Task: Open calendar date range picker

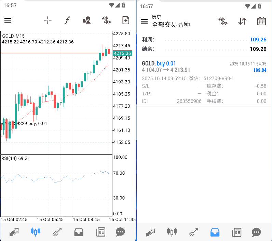Action: click(x=261, y=21)
